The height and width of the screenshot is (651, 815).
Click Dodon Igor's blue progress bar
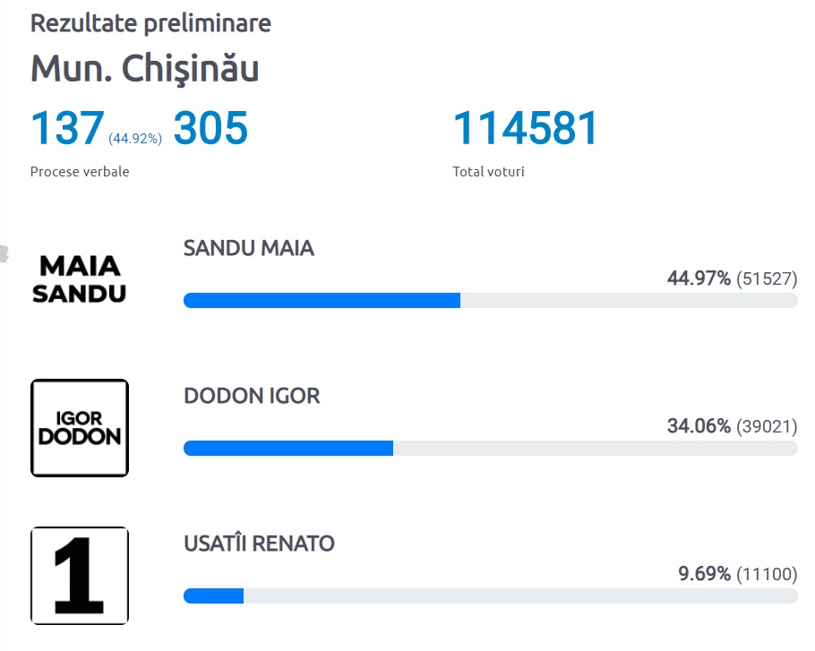[288, 448]
